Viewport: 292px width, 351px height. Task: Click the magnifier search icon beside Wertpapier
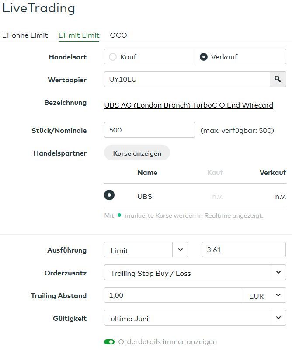278,79
